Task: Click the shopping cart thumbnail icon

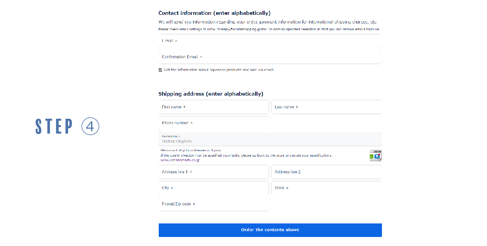Action: point(375,155)
